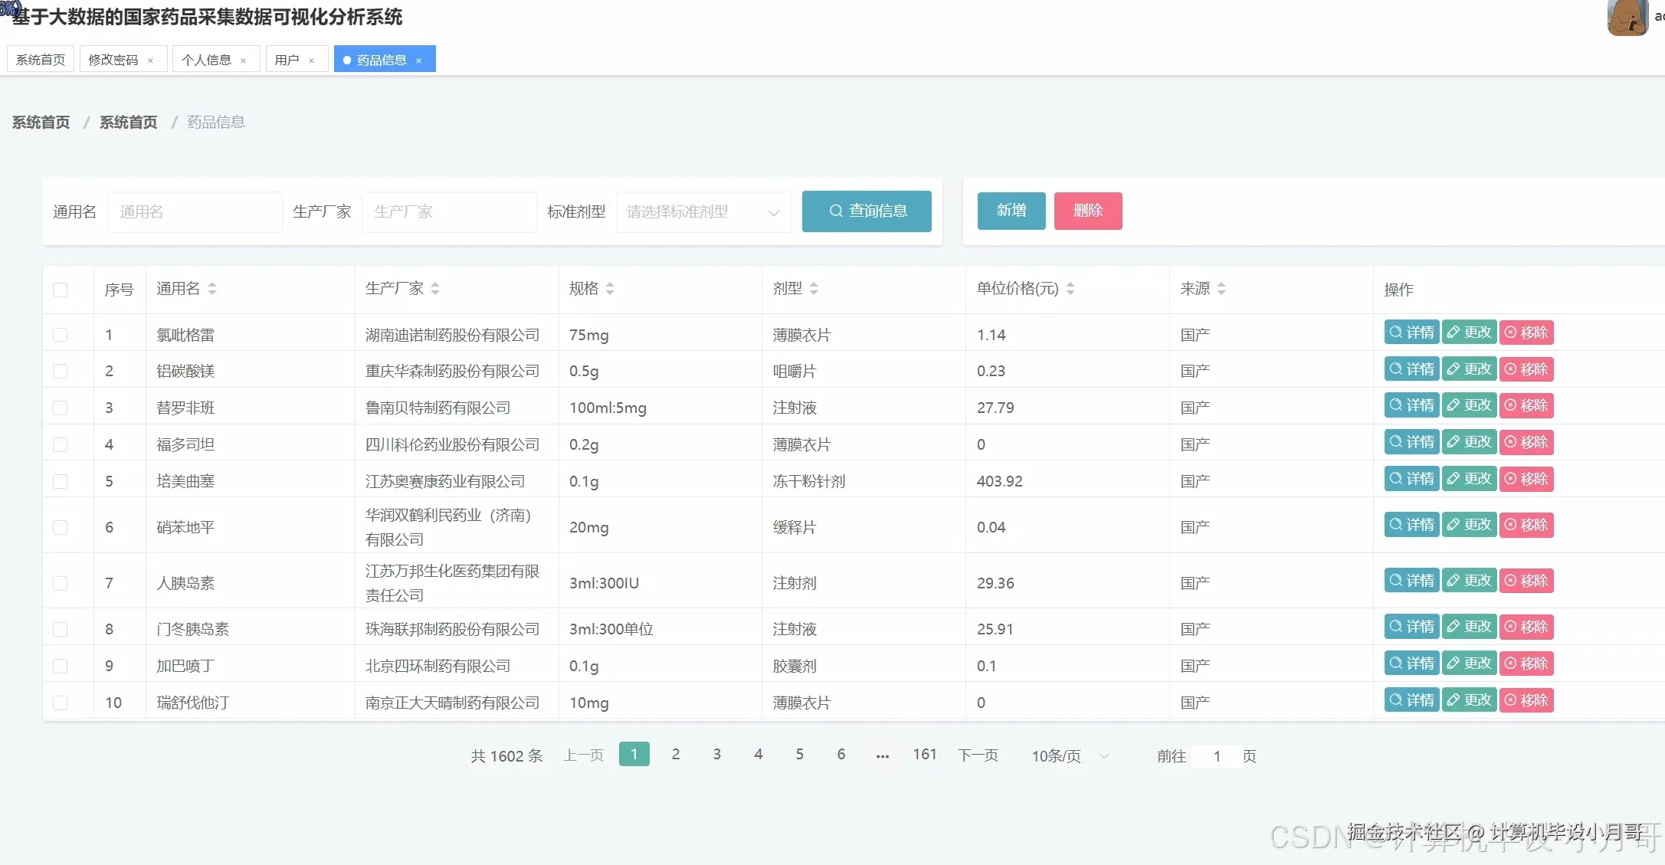1665x865 pixels.
Task: Click 移除 remove icon for 替罗非班
Action: coord(1526,405)
